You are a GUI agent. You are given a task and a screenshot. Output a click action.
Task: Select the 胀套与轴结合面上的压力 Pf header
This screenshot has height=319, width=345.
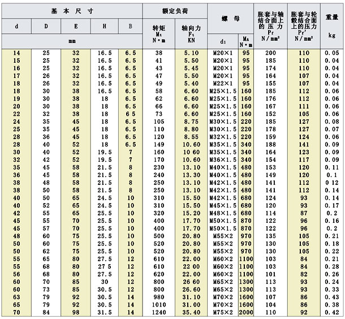tap(270, 26)
